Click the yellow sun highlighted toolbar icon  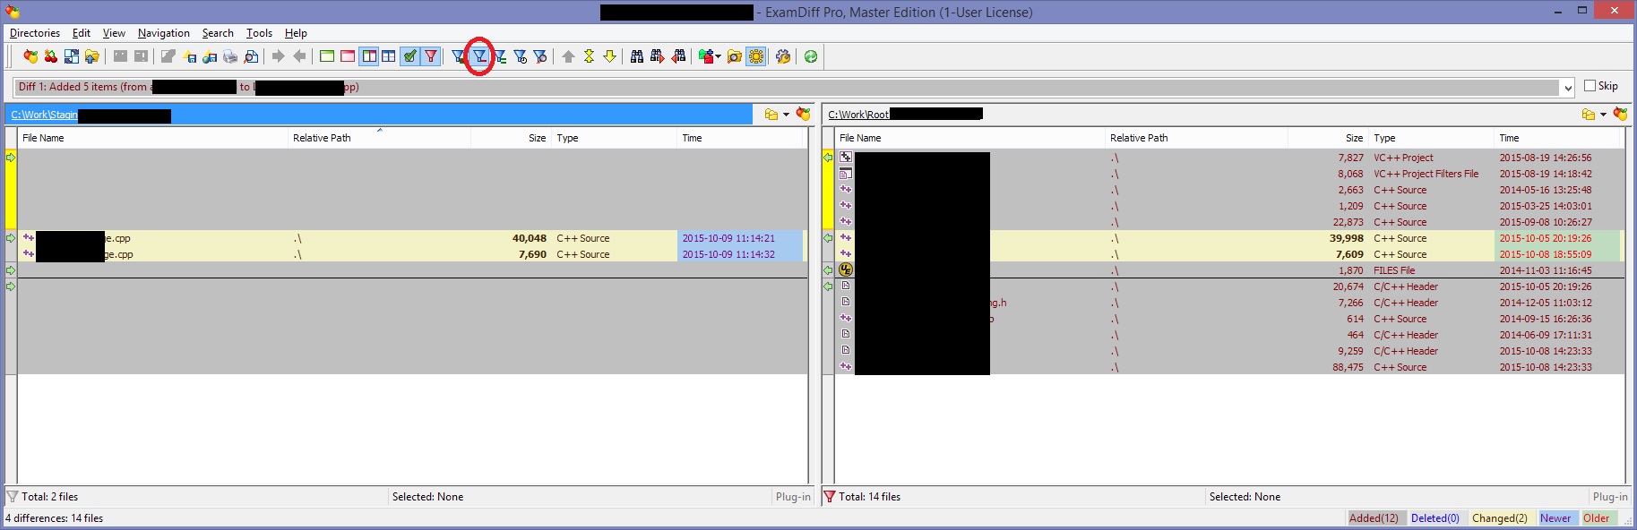click(x=756, y=56)
